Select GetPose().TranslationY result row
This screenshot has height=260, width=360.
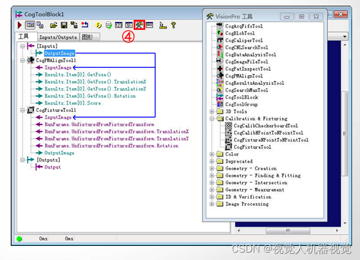96,89
